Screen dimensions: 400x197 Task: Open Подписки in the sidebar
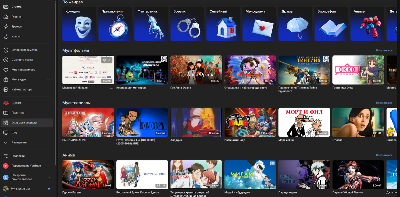pyautogui.click(x=27, y=156)
